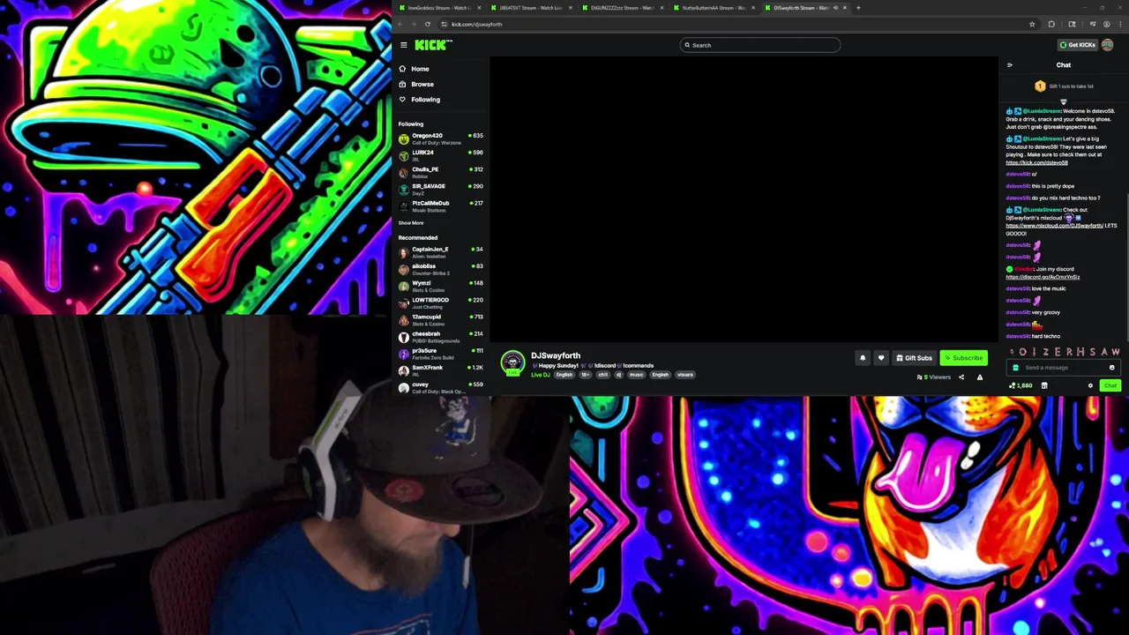Open the Live DJ category link
This screenshot has height=635, width=1129.
(541, 375)
